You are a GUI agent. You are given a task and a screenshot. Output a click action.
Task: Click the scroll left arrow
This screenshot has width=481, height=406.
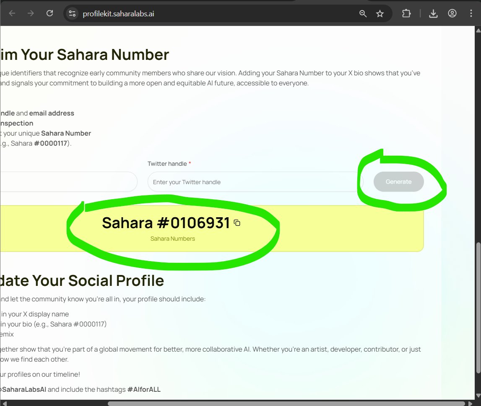(4, 403)
